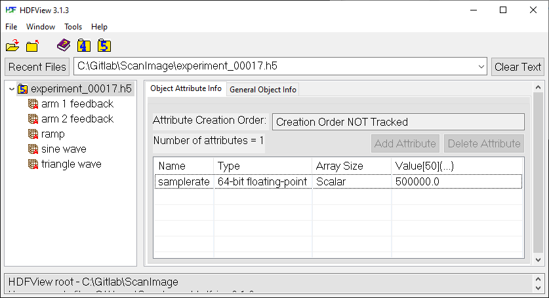Click the Open file toolbar icon
The image size is (549, 298).
click(12, 46)
